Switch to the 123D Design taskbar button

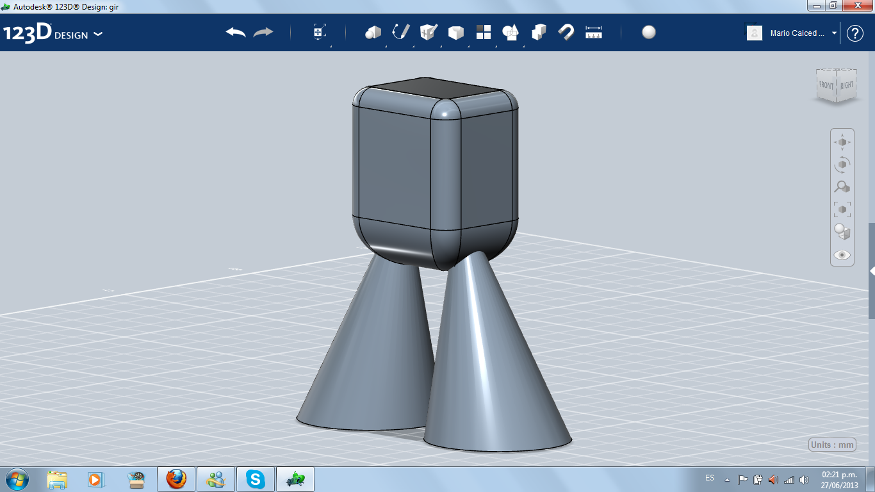click(295, 479)
